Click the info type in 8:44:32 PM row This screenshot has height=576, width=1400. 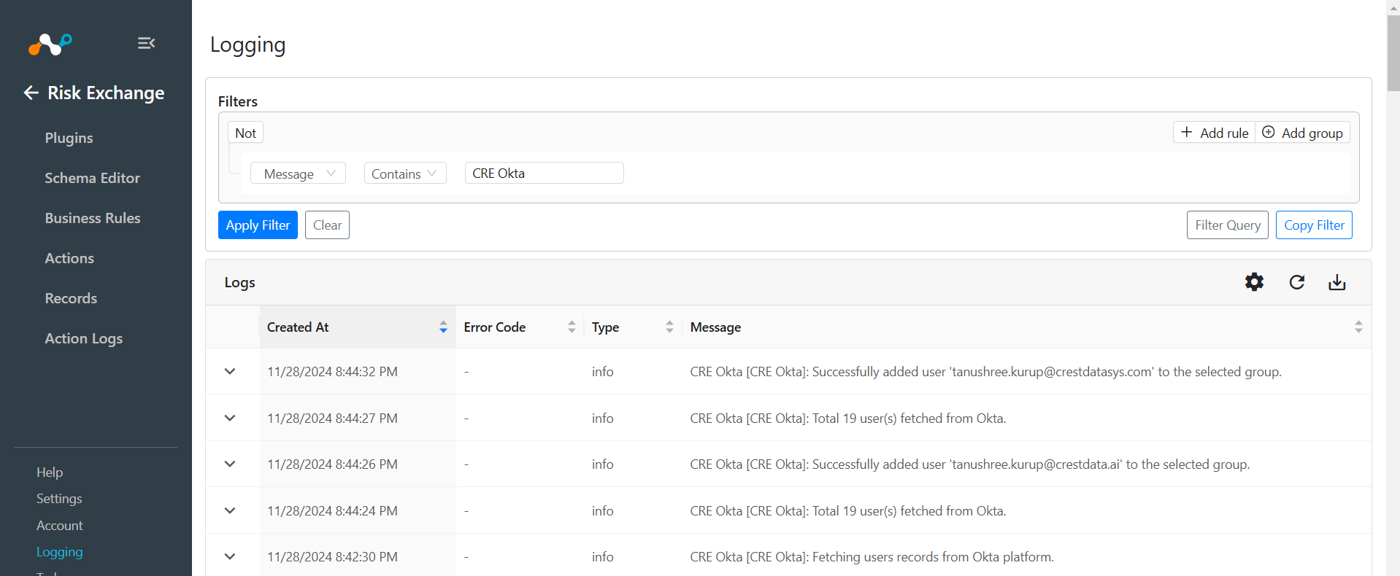602,372
